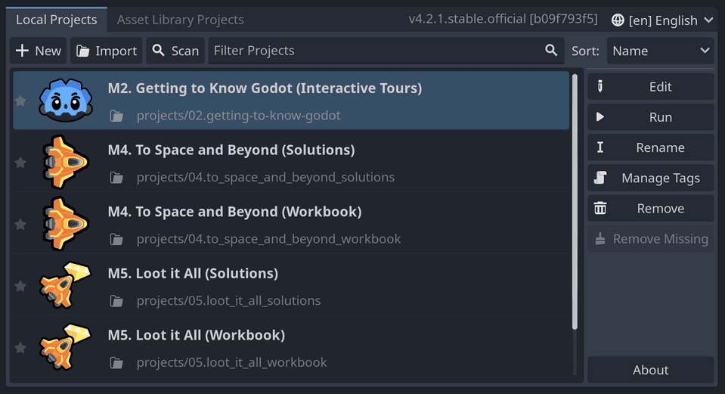Open the Sort by Name dropdown
The height and width of the screenshot is (394, 725).
[661, 51]
